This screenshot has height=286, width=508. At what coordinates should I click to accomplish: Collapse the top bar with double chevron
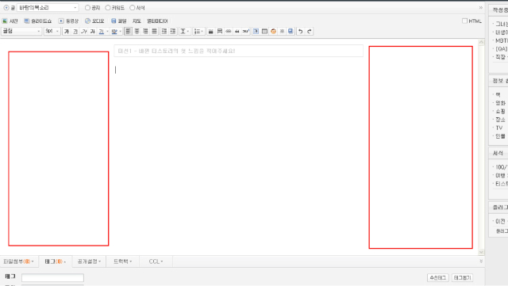481,8
